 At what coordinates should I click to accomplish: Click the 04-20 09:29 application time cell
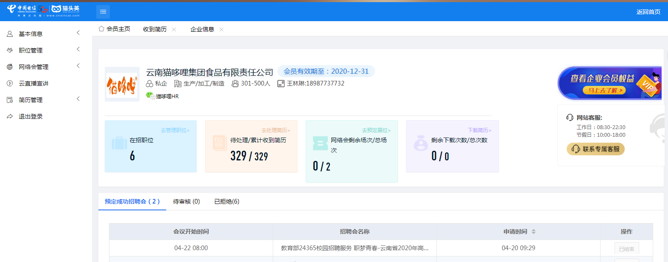click(518, 248)
